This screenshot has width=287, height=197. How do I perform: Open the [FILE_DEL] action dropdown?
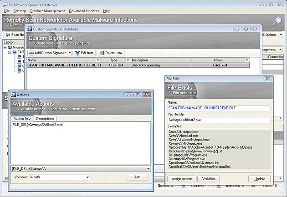tap(148, 168)
